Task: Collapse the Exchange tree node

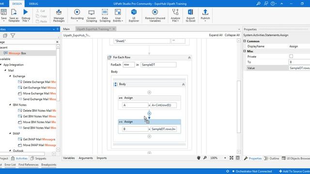Action: 10,76
